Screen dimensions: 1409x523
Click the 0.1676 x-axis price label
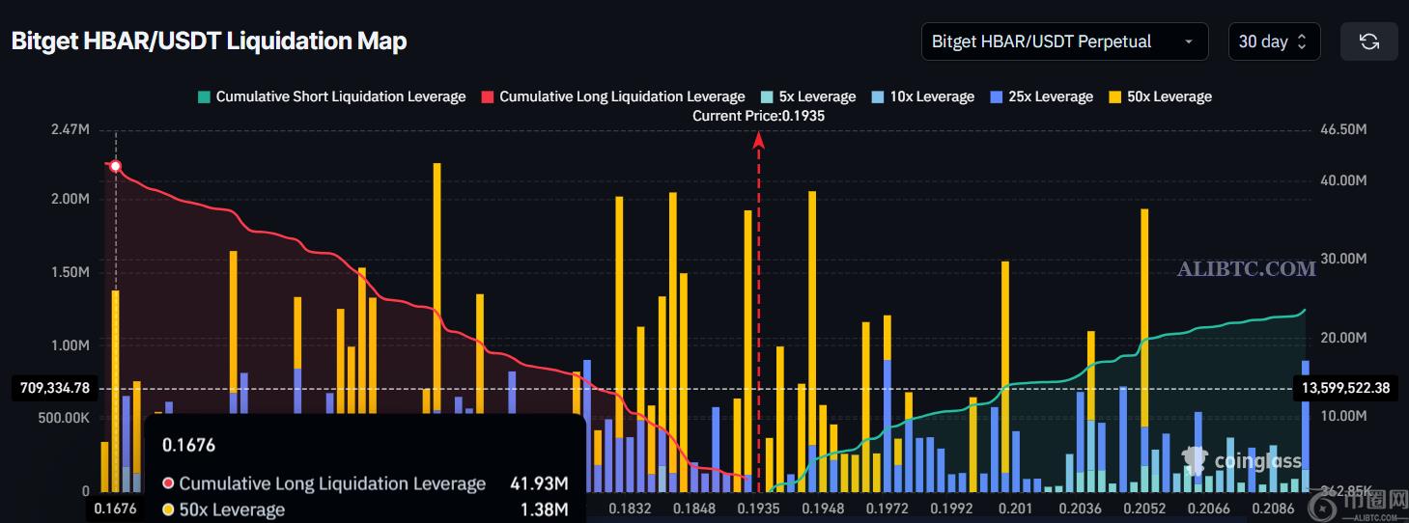(x=115, y=508)
